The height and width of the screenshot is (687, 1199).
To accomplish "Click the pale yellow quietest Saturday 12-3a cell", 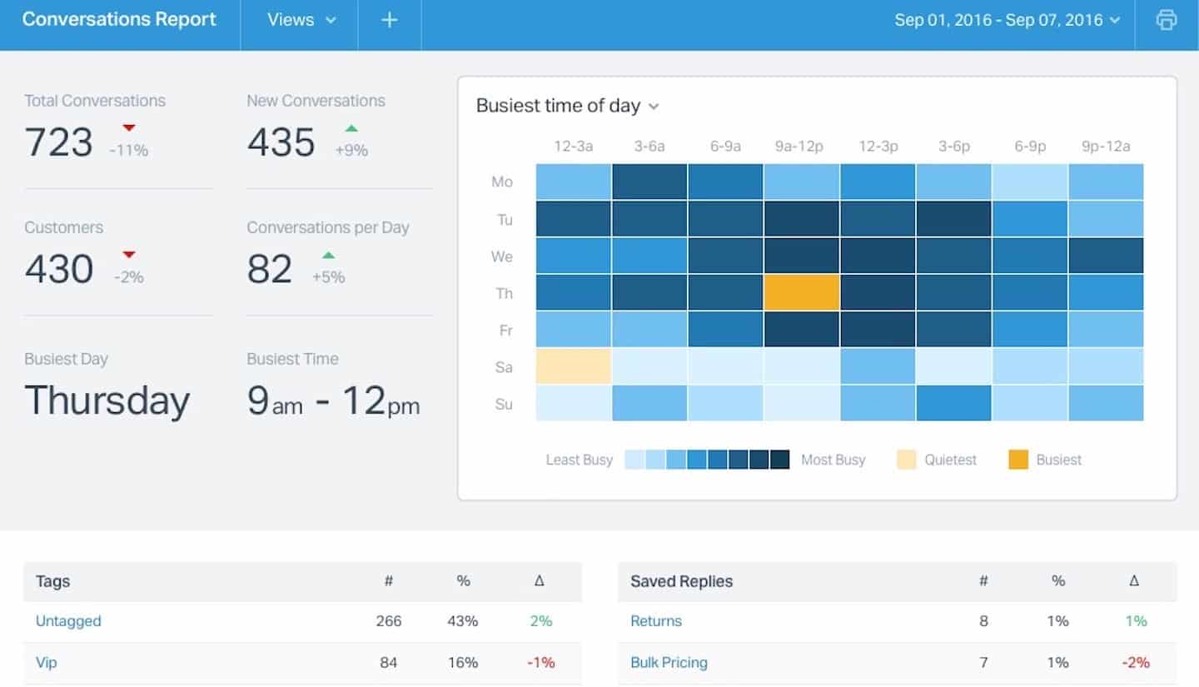I will 573,366.
